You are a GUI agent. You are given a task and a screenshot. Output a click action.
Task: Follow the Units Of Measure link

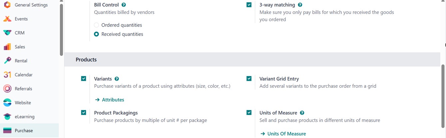click(x=283, y=134)
